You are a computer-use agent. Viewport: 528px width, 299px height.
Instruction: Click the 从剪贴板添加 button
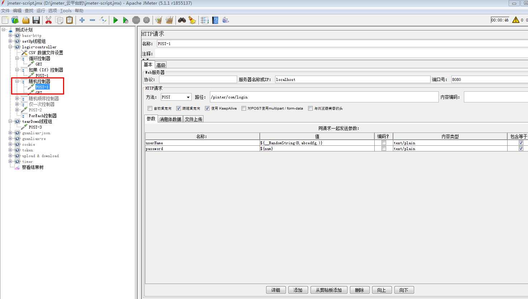click(x=329, y=290)
